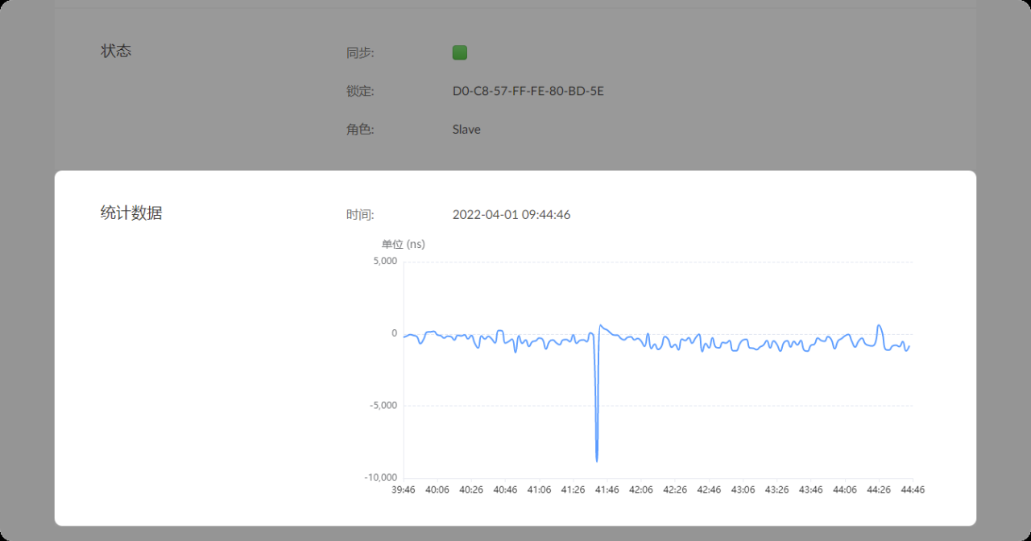Click the green sync status indicator
The image size is (1031, 541).
coord(460,53)
